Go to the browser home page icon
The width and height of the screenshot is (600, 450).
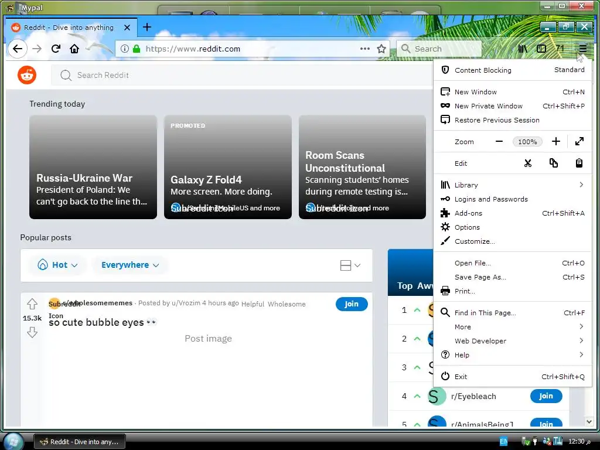74,49
